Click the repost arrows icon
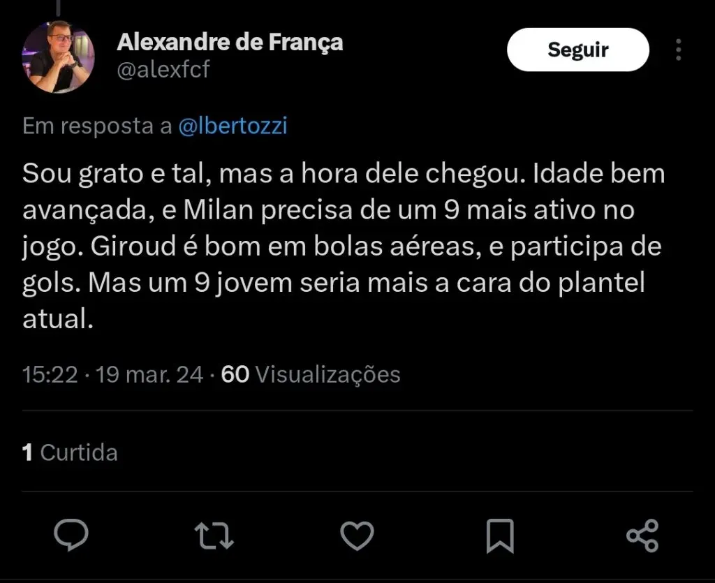 coord(214,536)
